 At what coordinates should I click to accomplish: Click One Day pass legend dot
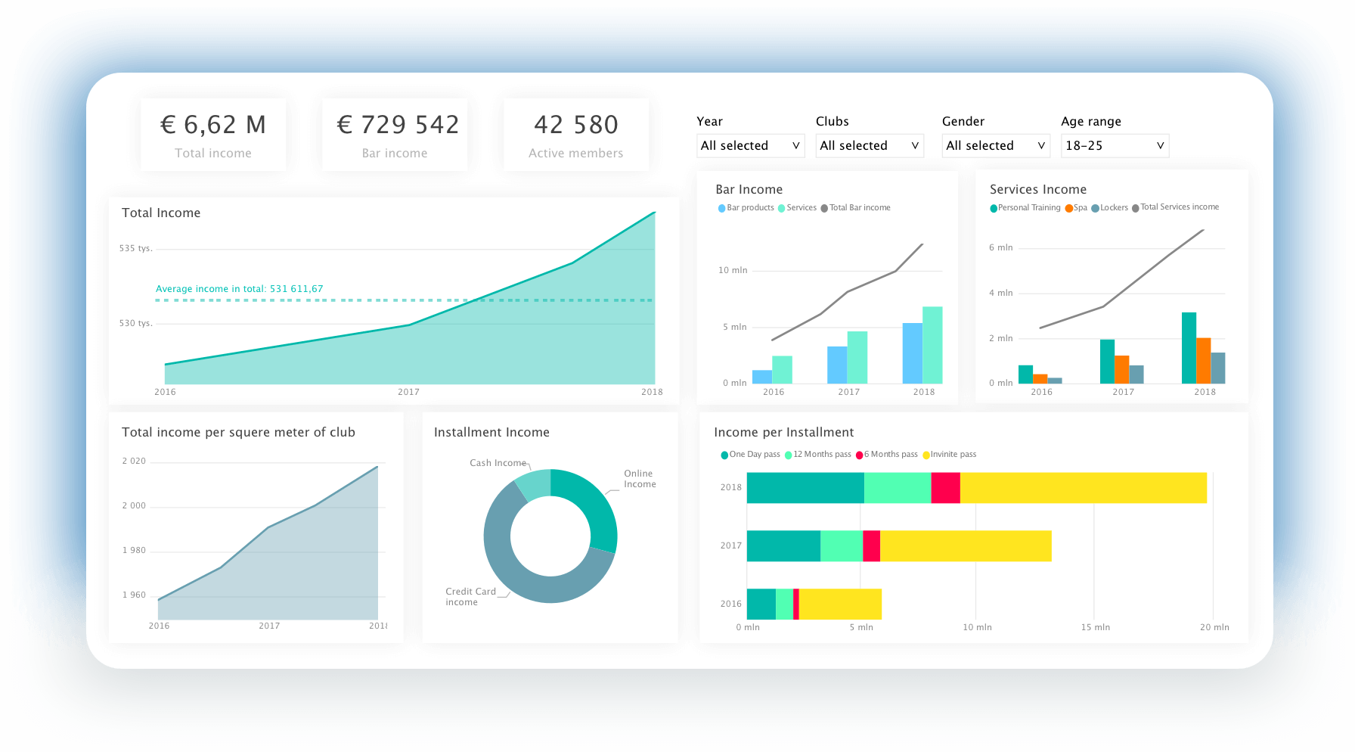click(724, 455)
